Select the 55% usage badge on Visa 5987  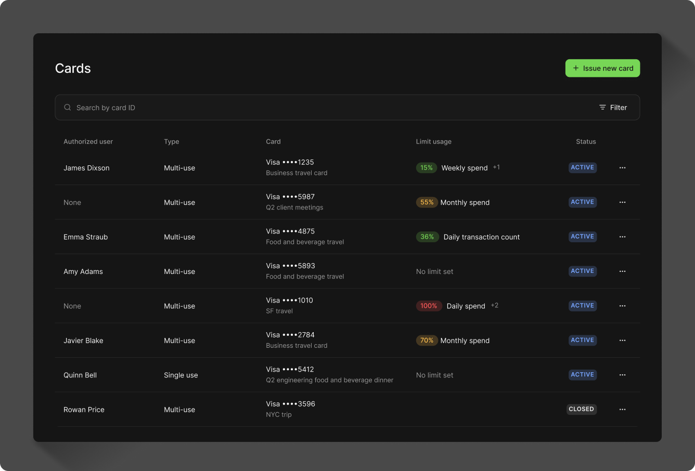point(427,202)
